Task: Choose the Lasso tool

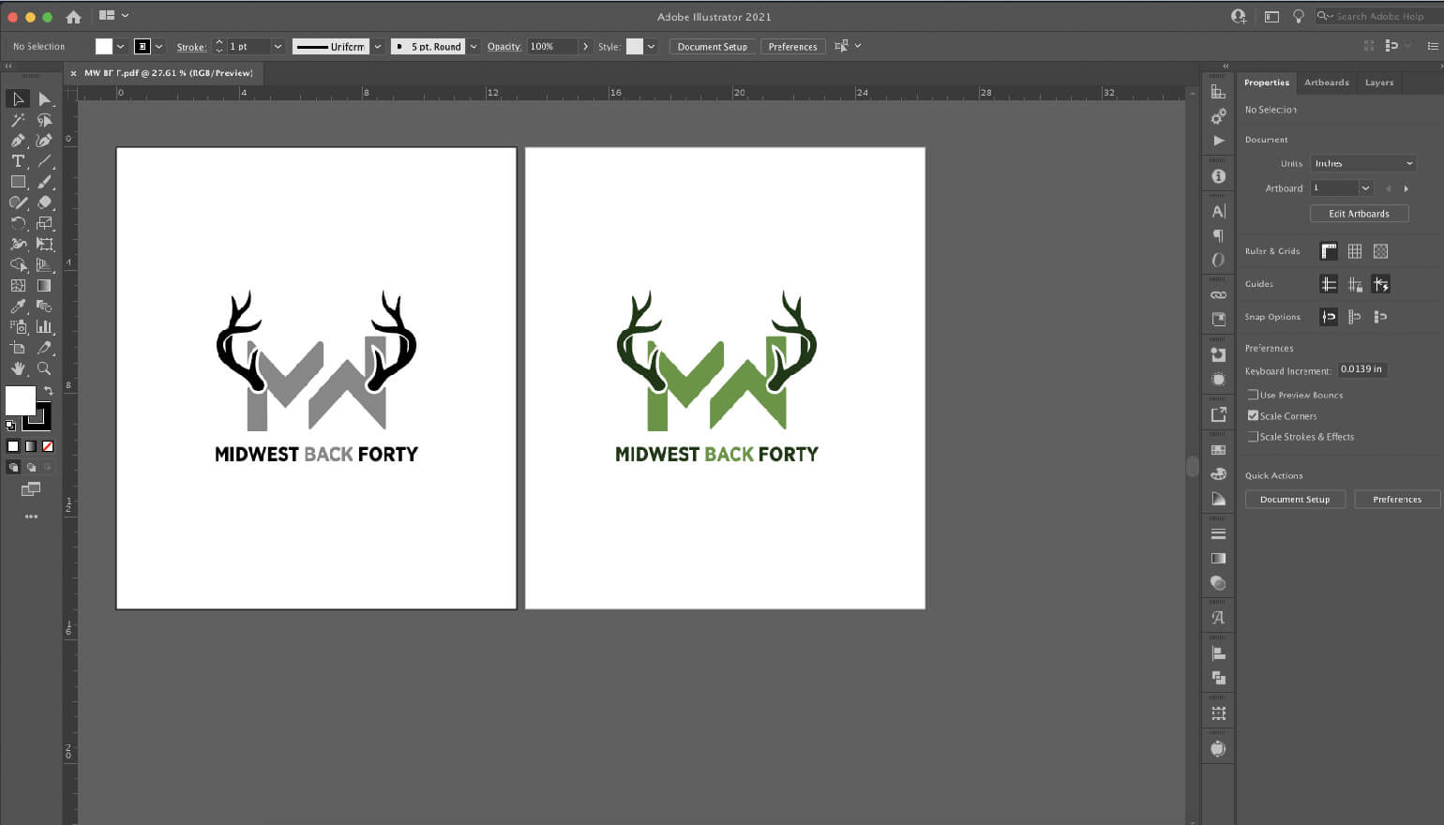Action: tap(44, 120)
